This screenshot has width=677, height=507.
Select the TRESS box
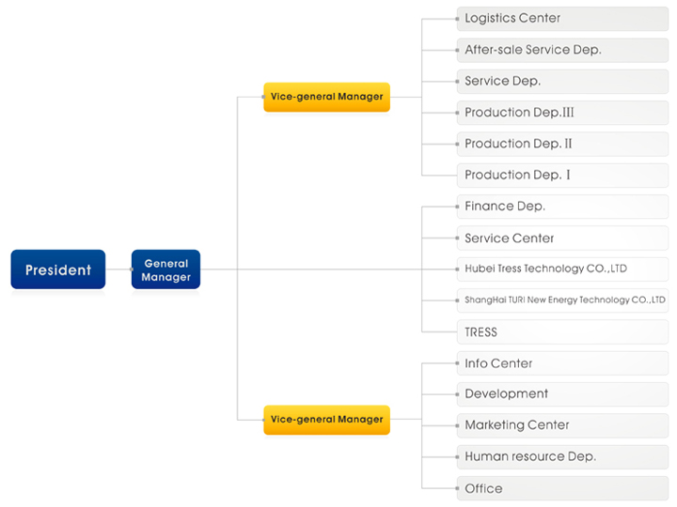click(562, 331)
